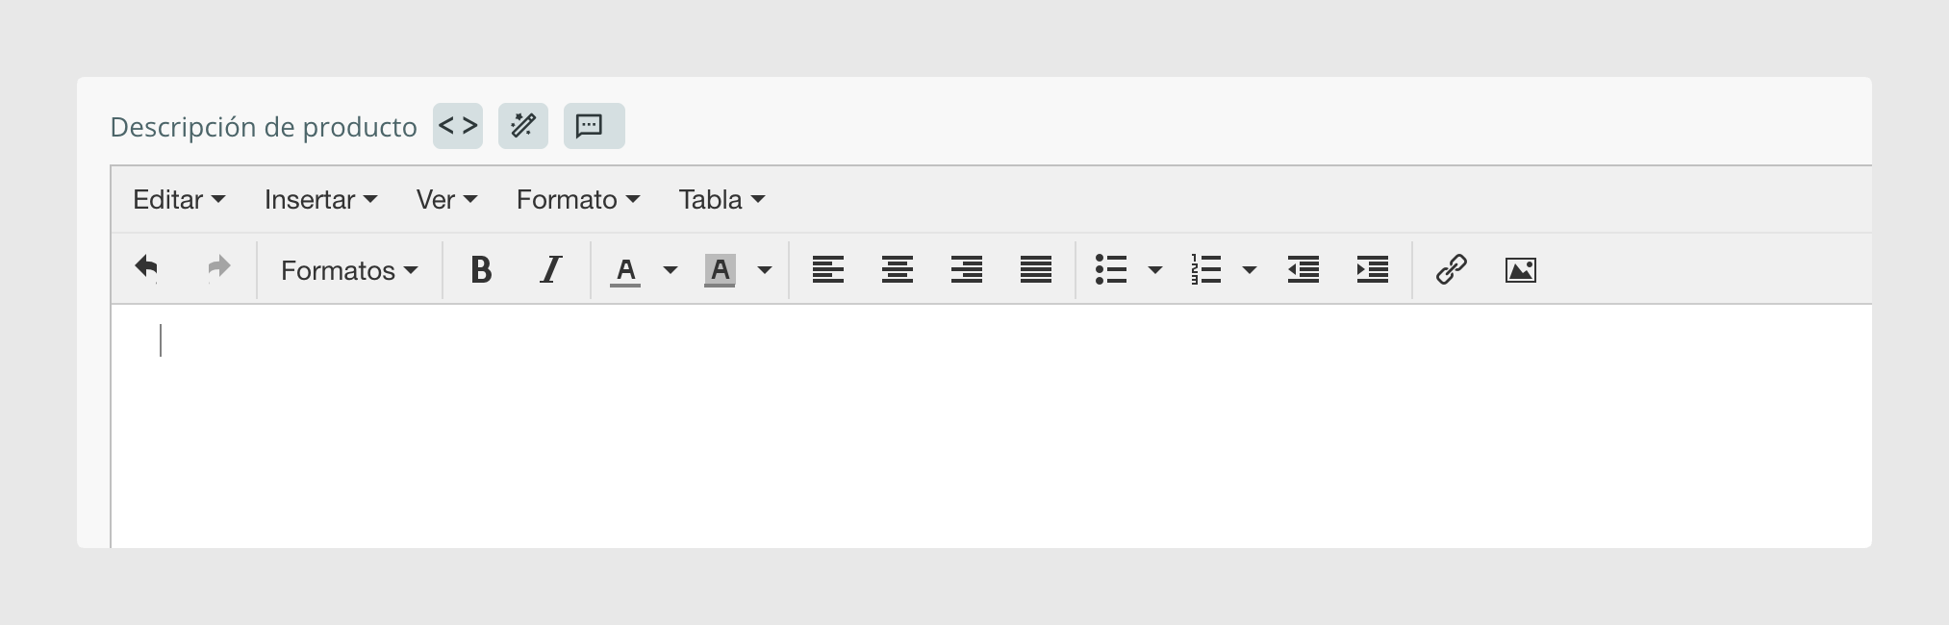This screenshot has height=625, width=1949.
Task: Open the text color dropdown arrow
Action: 671,270
